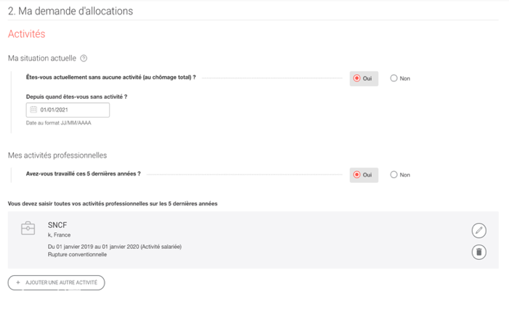Image resolution: width=509 pixels, height=310 pixels.
Task: Choose Oui for worked in last 5 years
Action: (x=364, y=175)
